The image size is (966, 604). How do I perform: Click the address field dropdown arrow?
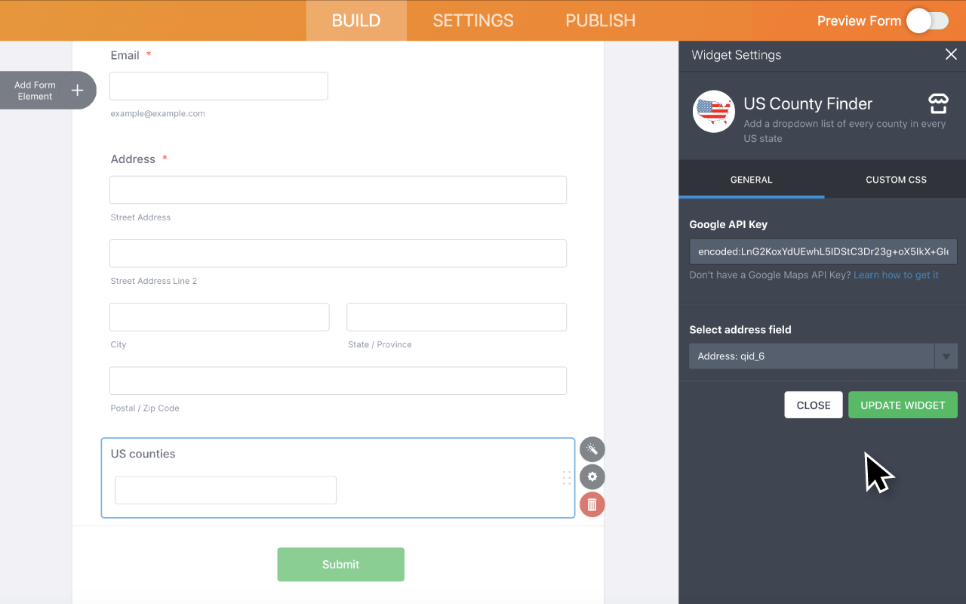tap(946, 356)
